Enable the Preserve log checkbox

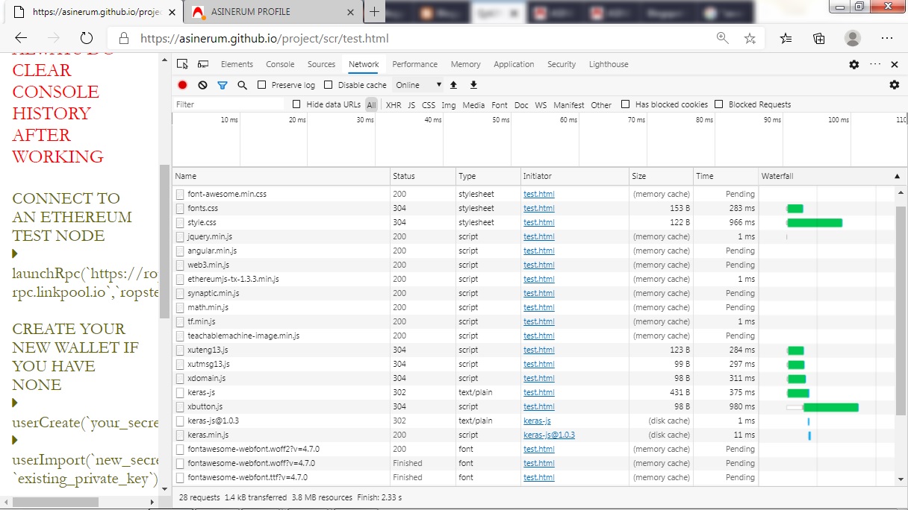(261, 85)
